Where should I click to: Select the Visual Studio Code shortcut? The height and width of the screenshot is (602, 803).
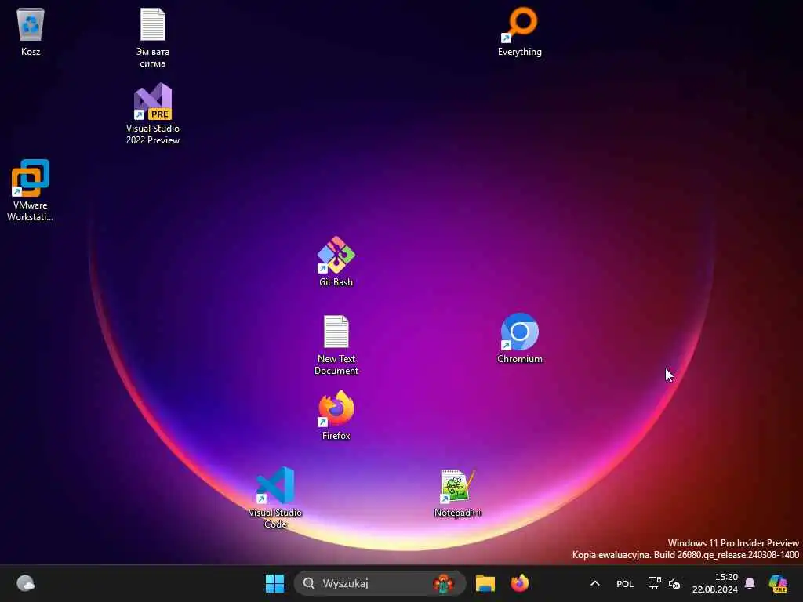coord(275,498)
